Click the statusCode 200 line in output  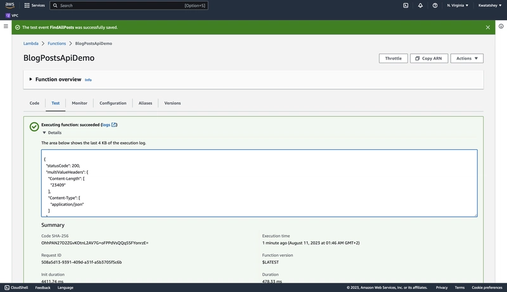click(63, 166)
